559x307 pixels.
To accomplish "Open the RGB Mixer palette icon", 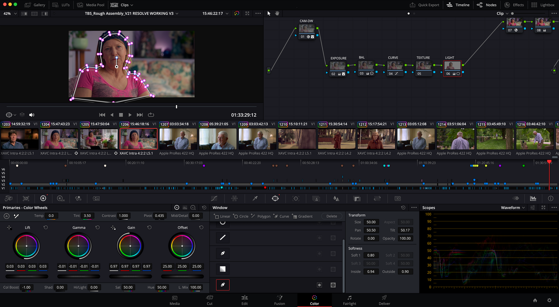I will (x=78, y=198).
